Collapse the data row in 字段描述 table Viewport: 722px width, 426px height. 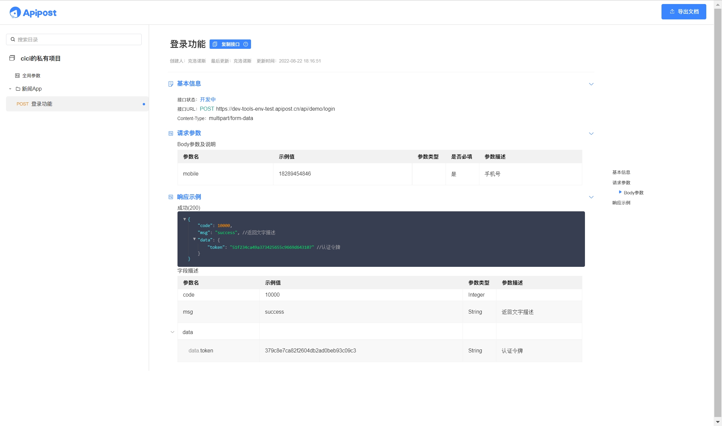[x=172, y=332]
